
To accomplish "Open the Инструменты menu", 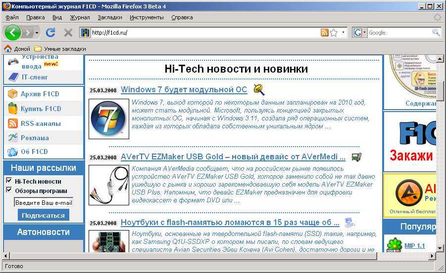I will coord(147,17).
